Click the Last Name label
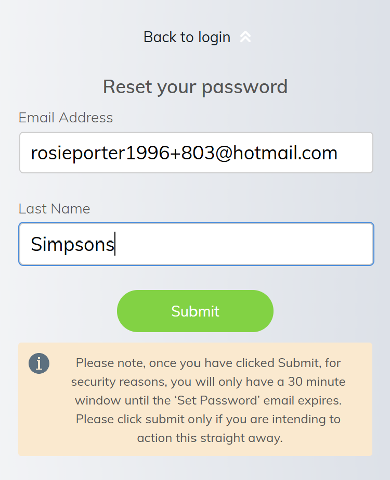Viewport: 390px width, 480px height. (x=54, y=209)
